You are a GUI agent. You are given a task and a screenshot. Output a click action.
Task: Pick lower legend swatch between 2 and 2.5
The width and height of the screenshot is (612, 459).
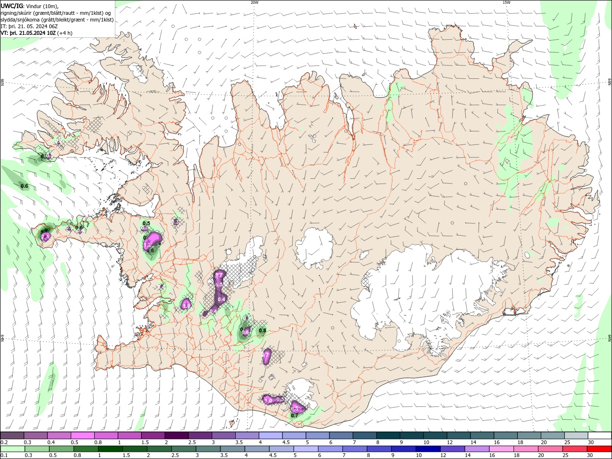tap(160, 449)
